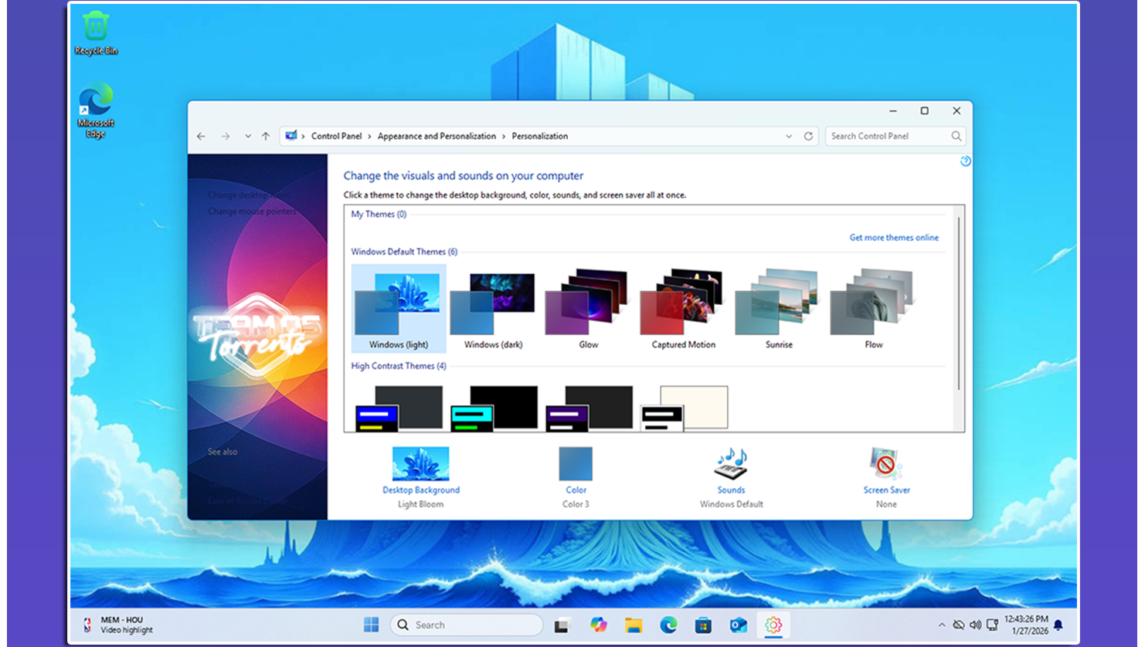
Task: Open the Screen Saver icon
Action: pos(886,465)
